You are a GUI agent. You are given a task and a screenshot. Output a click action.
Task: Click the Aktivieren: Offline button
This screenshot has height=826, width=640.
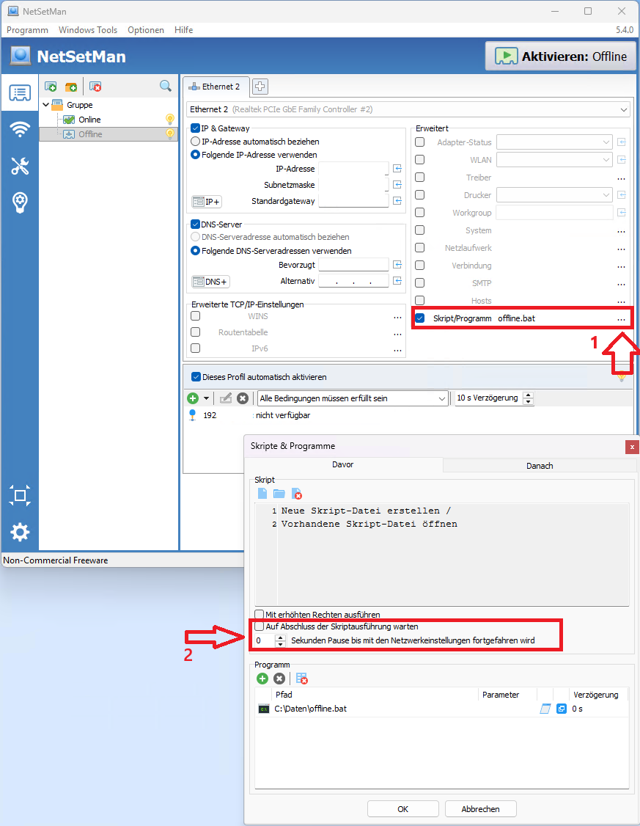pyautogui.click(x=561, y=56)
